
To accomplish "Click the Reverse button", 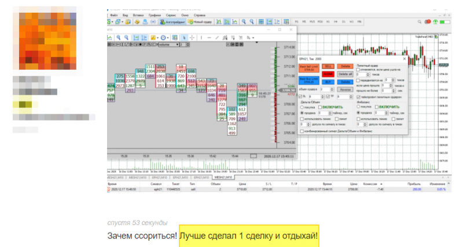I will click(345, 89).
